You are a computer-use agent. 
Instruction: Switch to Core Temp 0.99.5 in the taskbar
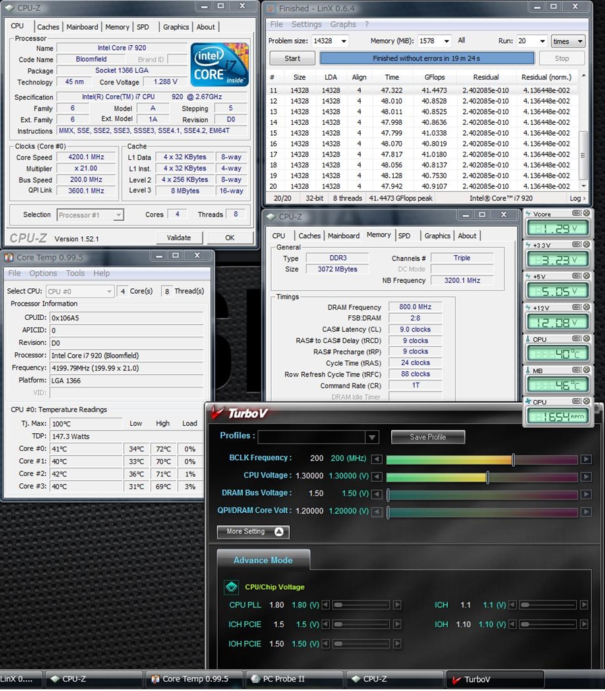(194, 679)
